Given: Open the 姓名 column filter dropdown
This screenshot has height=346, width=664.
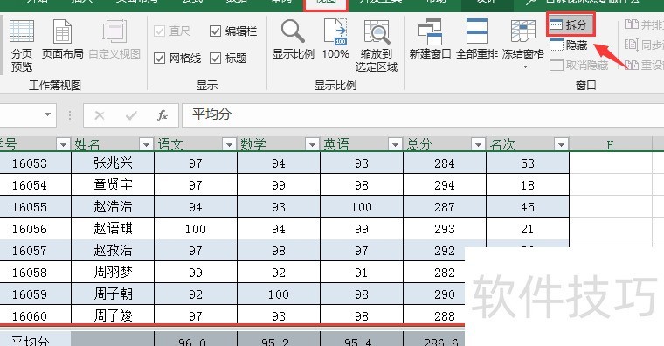Looking at the screenshot, I should coord(146,145).
